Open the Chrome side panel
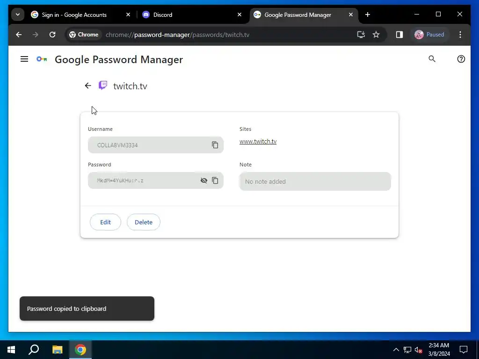The image size is (479, 359). (399, 35)
